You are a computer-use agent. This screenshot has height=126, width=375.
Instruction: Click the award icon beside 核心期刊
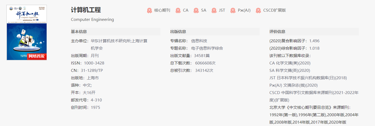click(x=150, y=10)
